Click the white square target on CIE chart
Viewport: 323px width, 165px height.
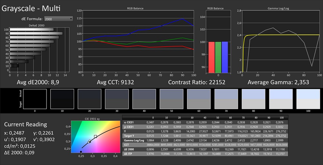(95, 136)
